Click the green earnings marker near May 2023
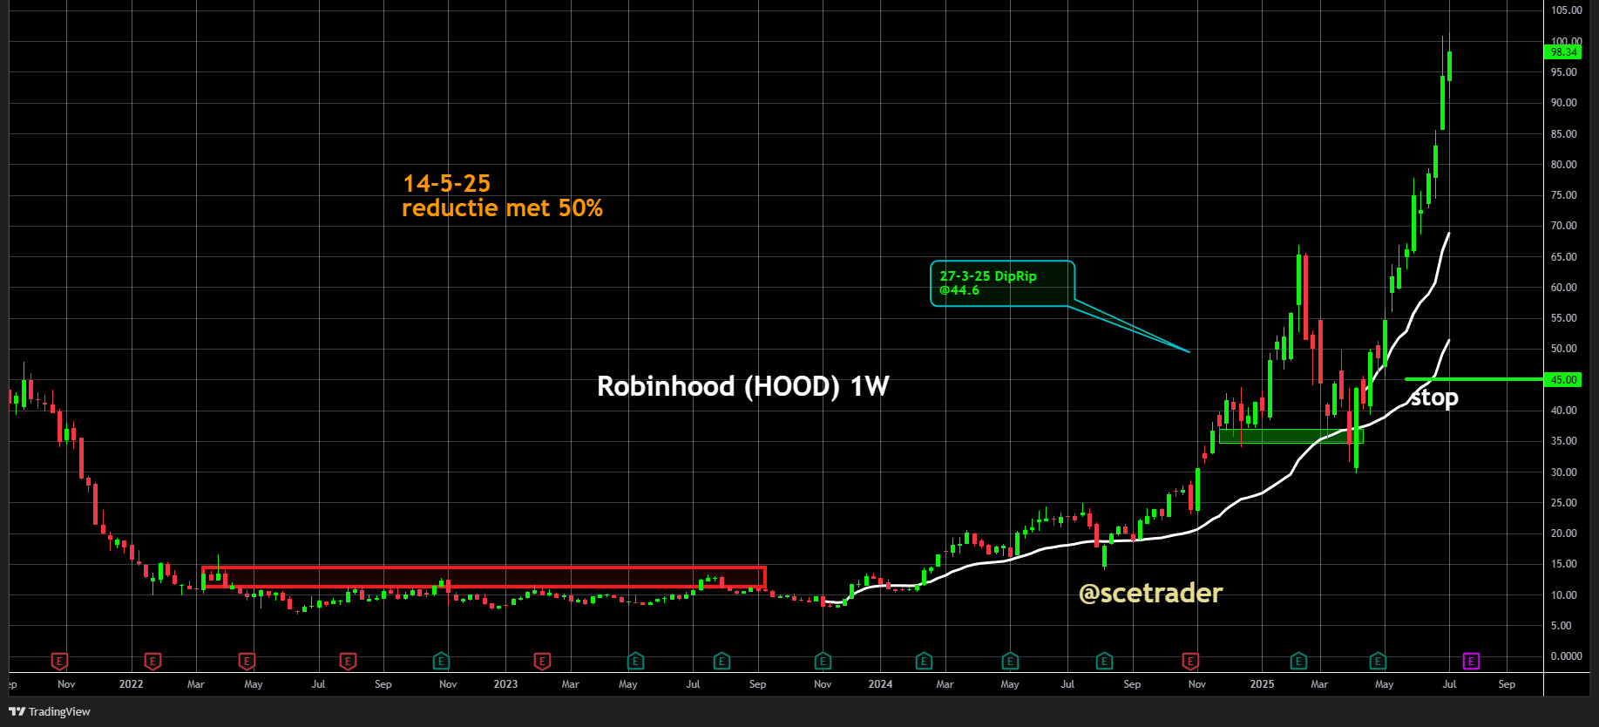Screen dimensions: 1599x727 [x=635, y=662]
